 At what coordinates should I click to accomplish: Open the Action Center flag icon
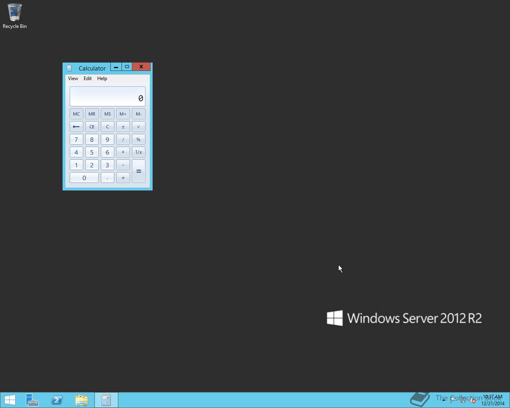453,400
